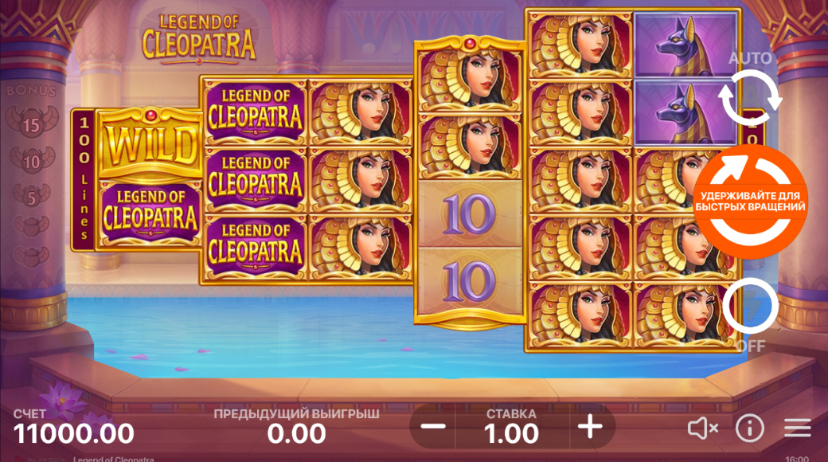Click the bonus 5 scarab icon
The width and height of the screenshot is (828, 462).
click(32, 196)
